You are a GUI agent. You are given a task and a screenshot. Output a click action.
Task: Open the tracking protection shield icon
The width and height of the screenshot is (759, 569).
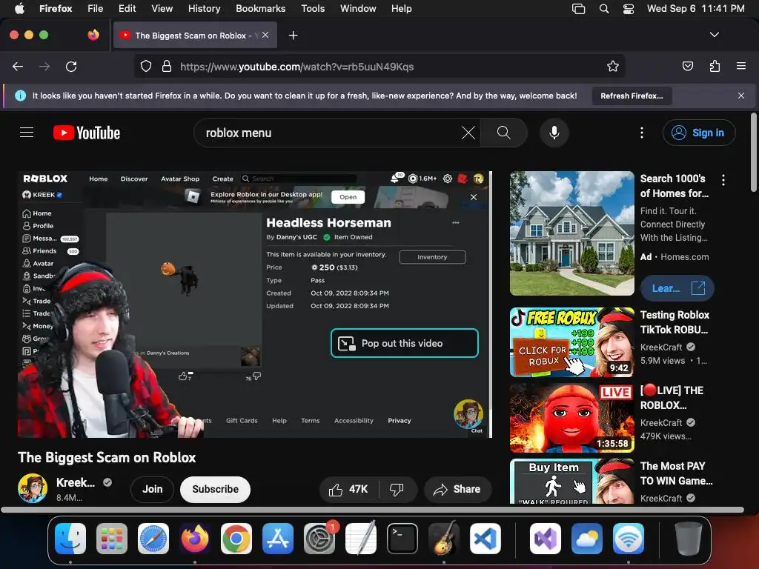[146, 67]
